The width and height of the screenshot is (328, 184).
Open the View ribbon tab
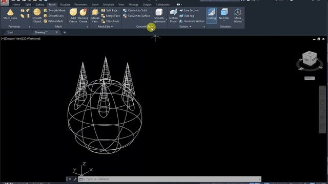click(121, 5)
